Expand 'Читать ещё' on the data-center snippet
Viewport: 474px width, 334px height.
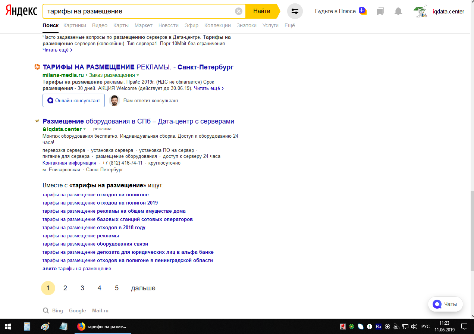point(57,50)
